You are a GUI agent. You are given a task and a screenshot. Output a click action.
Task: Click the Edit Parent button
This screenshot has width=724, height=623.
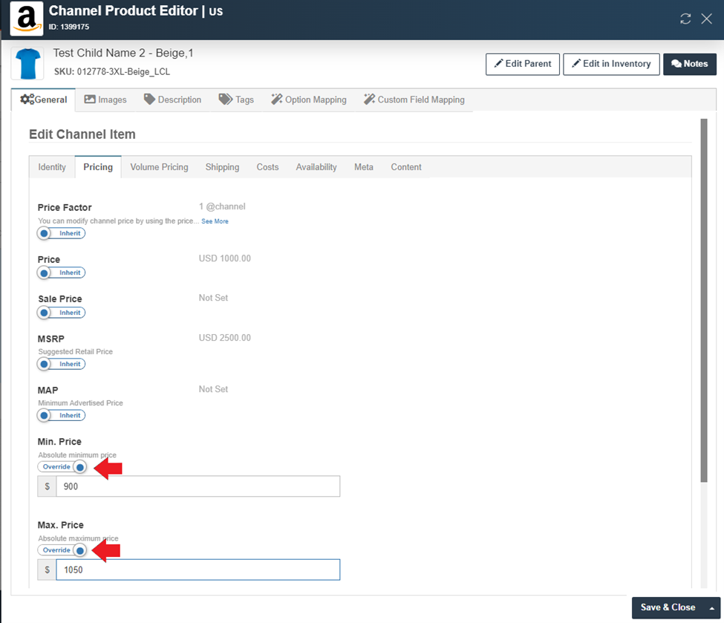coord(522,64)
